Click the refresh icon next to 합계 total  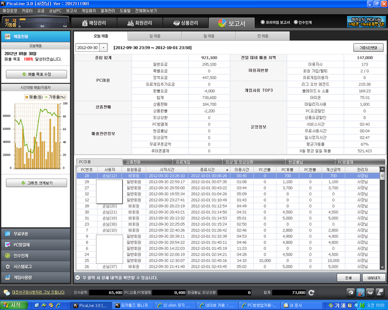click(x=311, y=292)
